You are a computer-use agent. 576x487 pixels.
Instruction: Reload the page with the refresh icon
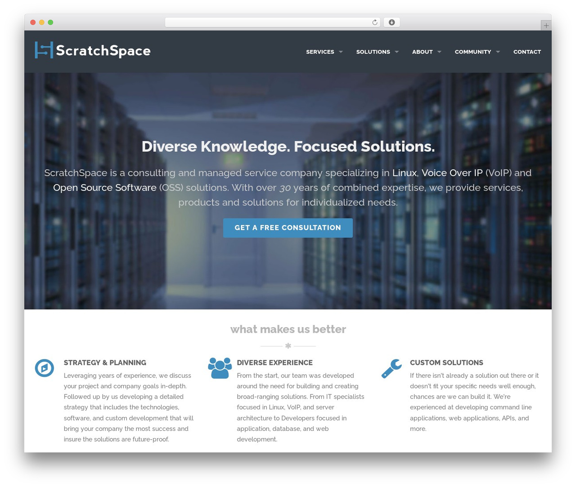tap(374, 22)
